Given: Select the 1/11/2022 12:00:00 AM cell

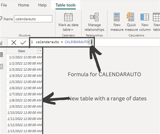Looking at the screenshot, I should [24, 119].
